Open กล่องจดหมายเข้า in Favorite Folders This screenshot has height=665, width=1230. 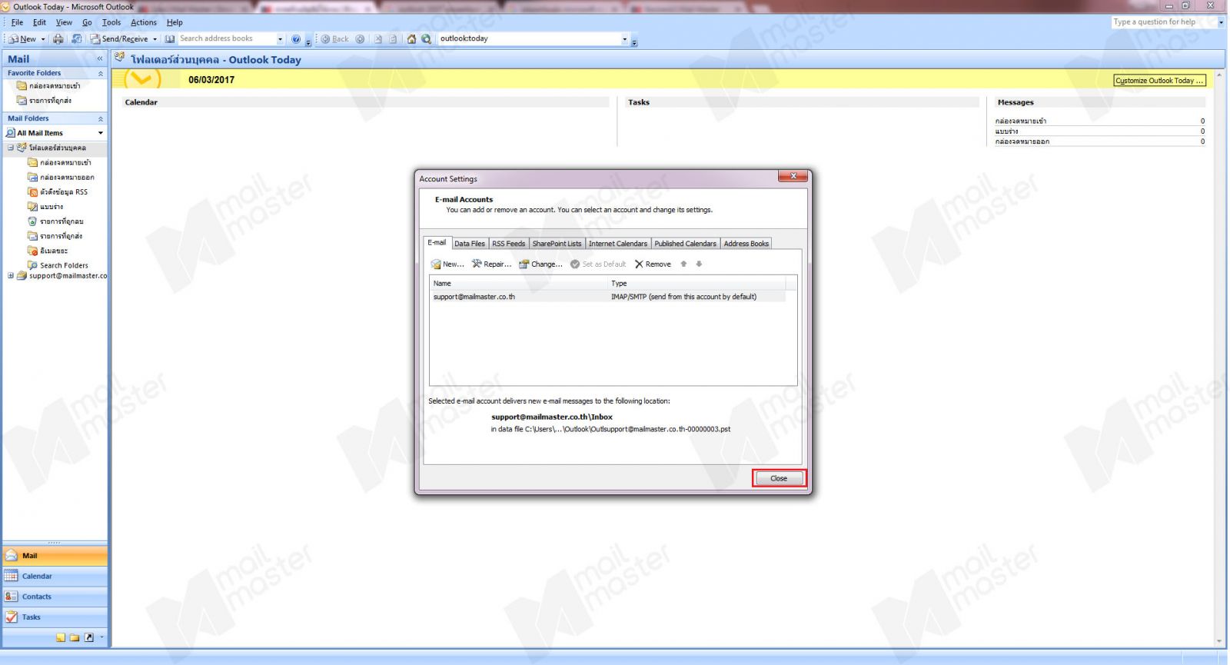48,86
